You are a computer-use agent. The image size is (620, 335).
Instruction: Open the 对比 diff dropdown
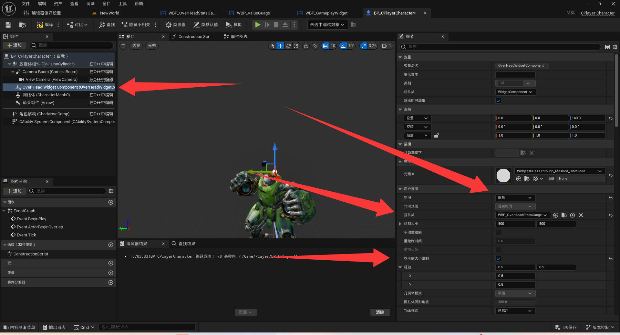click(x=77, y=25)
